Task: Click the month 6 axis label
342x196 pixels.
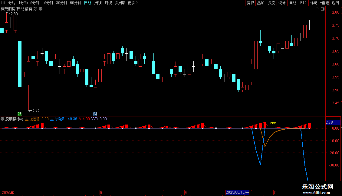Action: pos(186,192)
